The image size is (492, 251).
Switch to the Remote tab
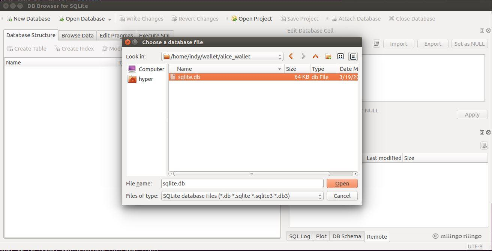pos(377,237)
